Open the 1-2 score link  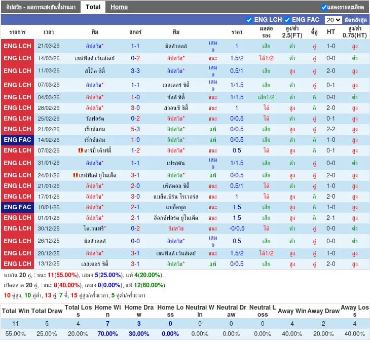tap(135, 150)
